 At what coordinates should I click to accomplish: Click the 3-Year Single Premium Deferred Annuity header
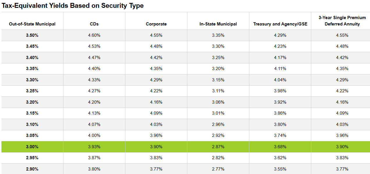[x=342, y=21]
